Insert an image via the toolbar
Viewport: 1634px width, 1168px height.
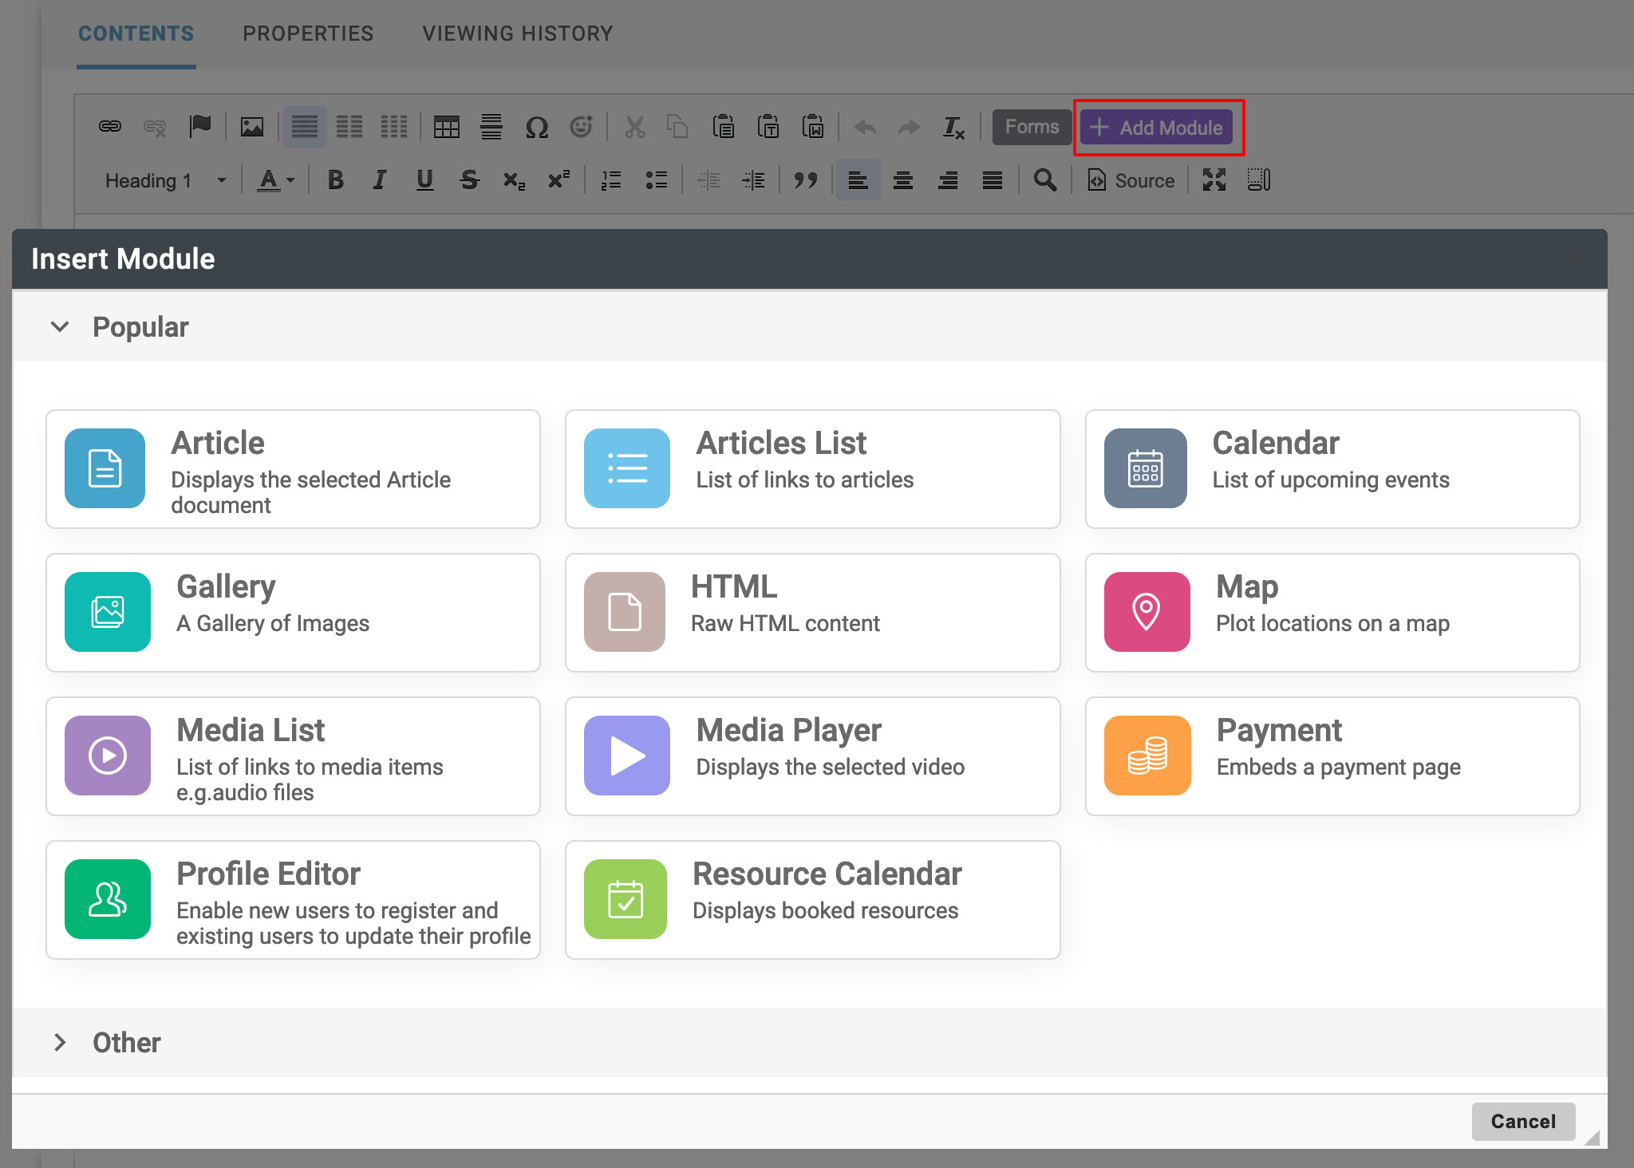[252, 127]
